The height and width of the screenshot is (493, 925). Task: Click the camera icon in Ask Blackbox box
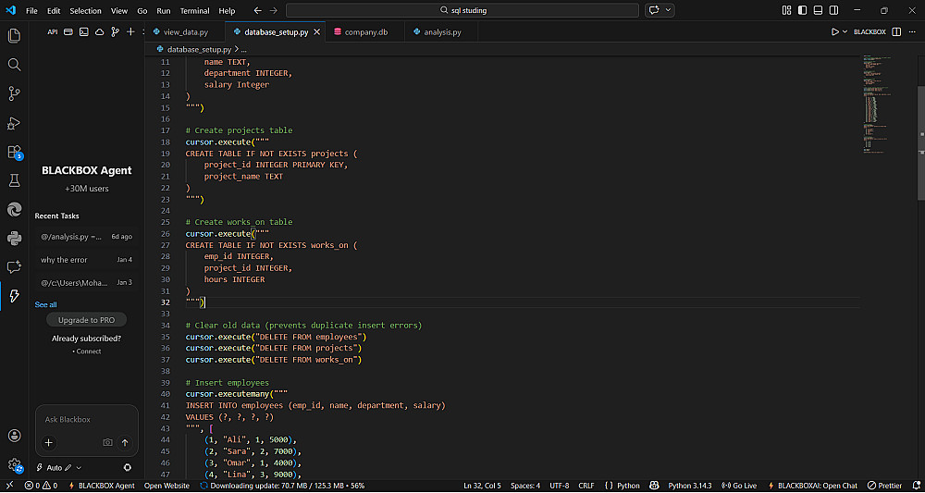108,443
